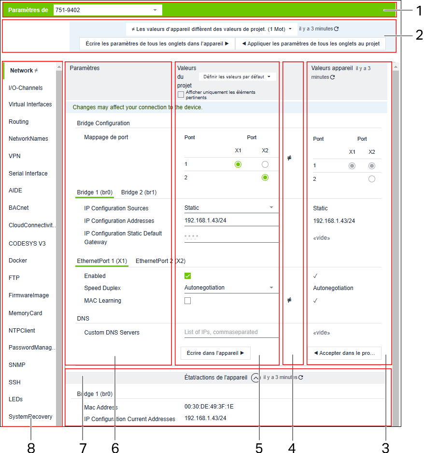Expand the IP Configuration Sources Static dropdown
The width and height of the screenshot is (424, 453).
231,208
